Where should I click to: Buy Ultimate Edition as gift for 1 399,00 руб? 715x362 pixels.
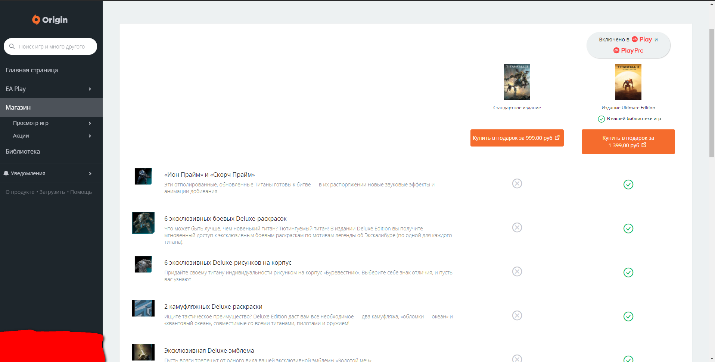(x=628, y=142)
